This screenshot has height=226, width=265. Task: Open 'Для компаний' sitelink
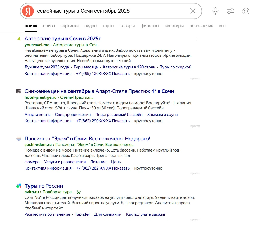pos(108,214)
